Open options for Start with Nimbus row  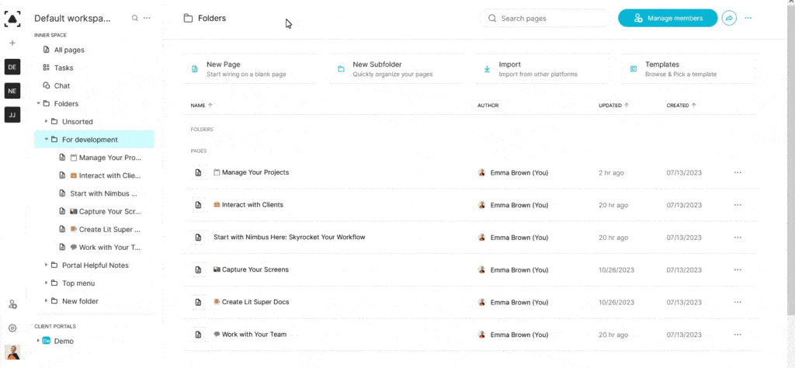coord(738,238)
